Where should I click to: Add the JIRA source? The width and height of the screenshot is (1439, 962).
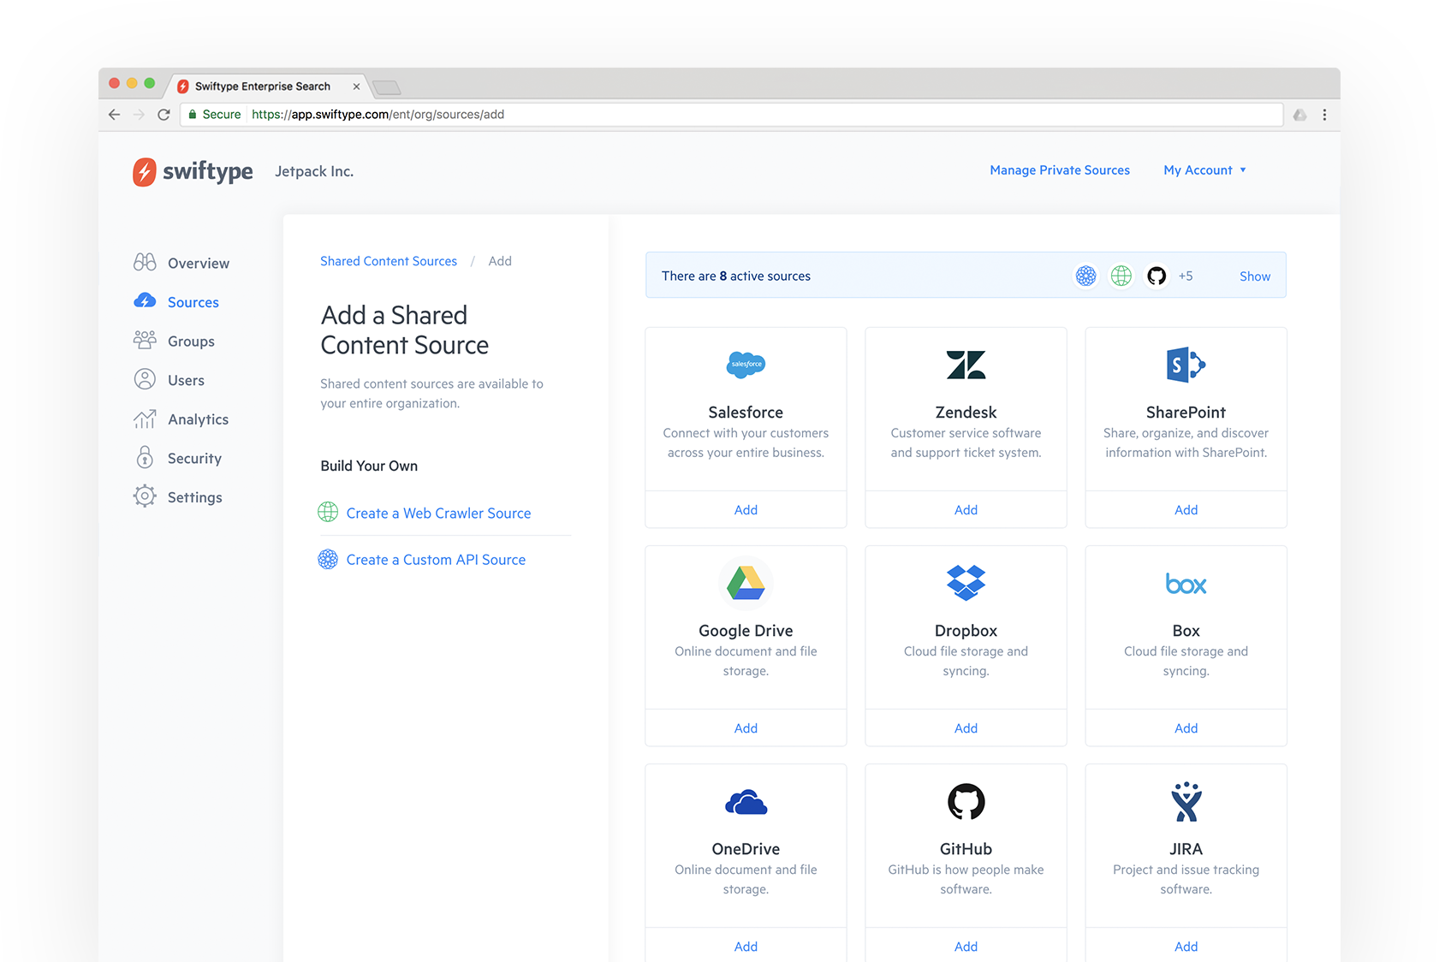click(1186, 946)
